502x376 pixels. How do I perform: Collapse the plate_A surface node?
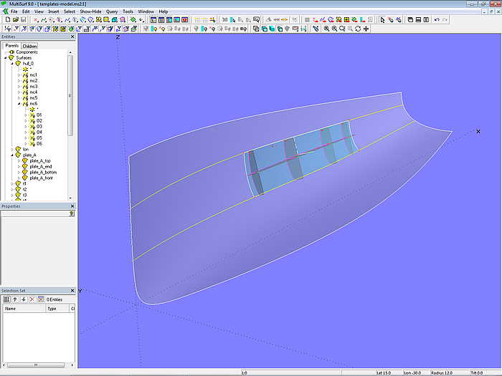(14, 155)
